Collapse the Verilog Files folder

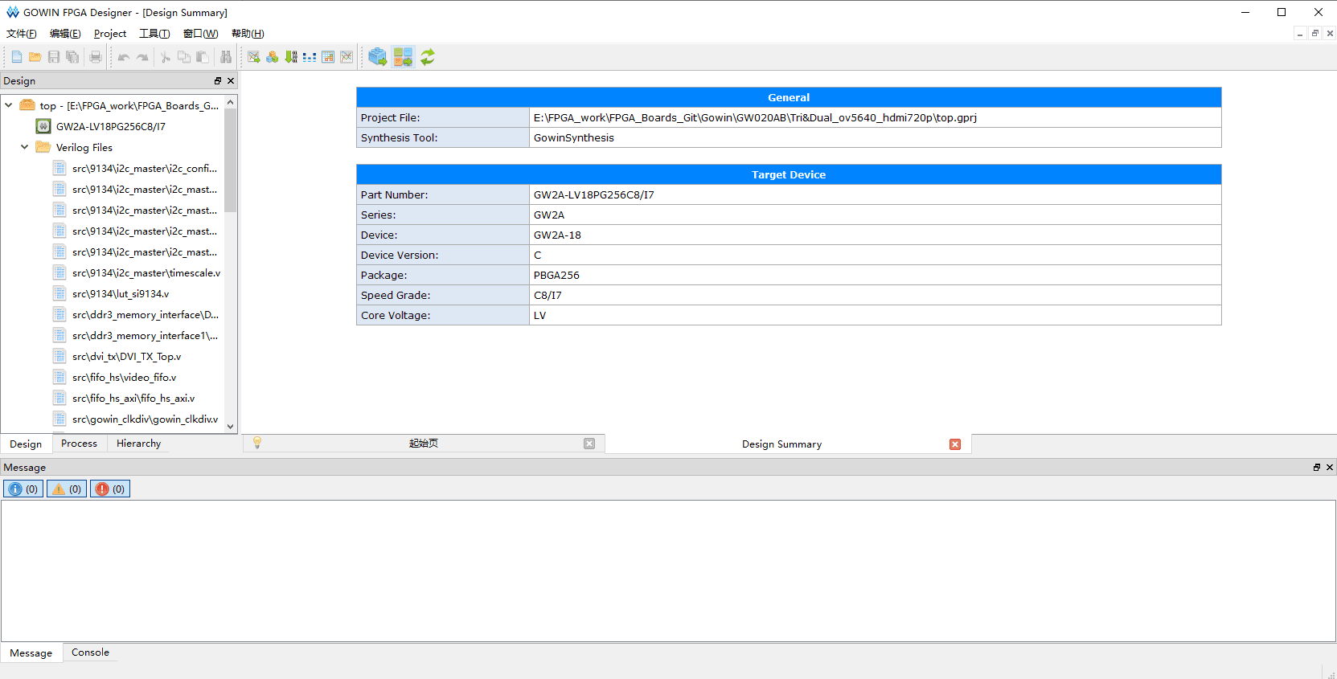[25, 147]
